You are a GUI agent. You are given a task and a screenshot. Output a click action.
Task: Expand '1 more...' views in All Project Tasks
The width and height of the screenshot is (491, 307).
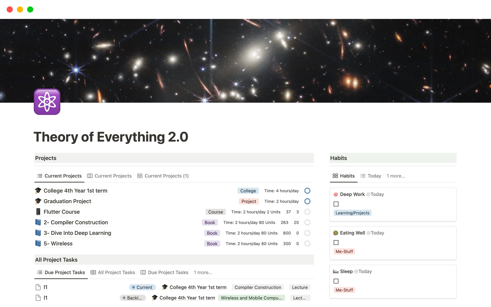click(x=203, y=272)
